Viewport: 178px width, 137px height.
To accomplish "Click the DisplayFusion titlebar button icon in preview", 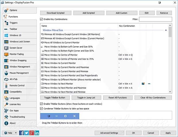I will coord(49,116).
